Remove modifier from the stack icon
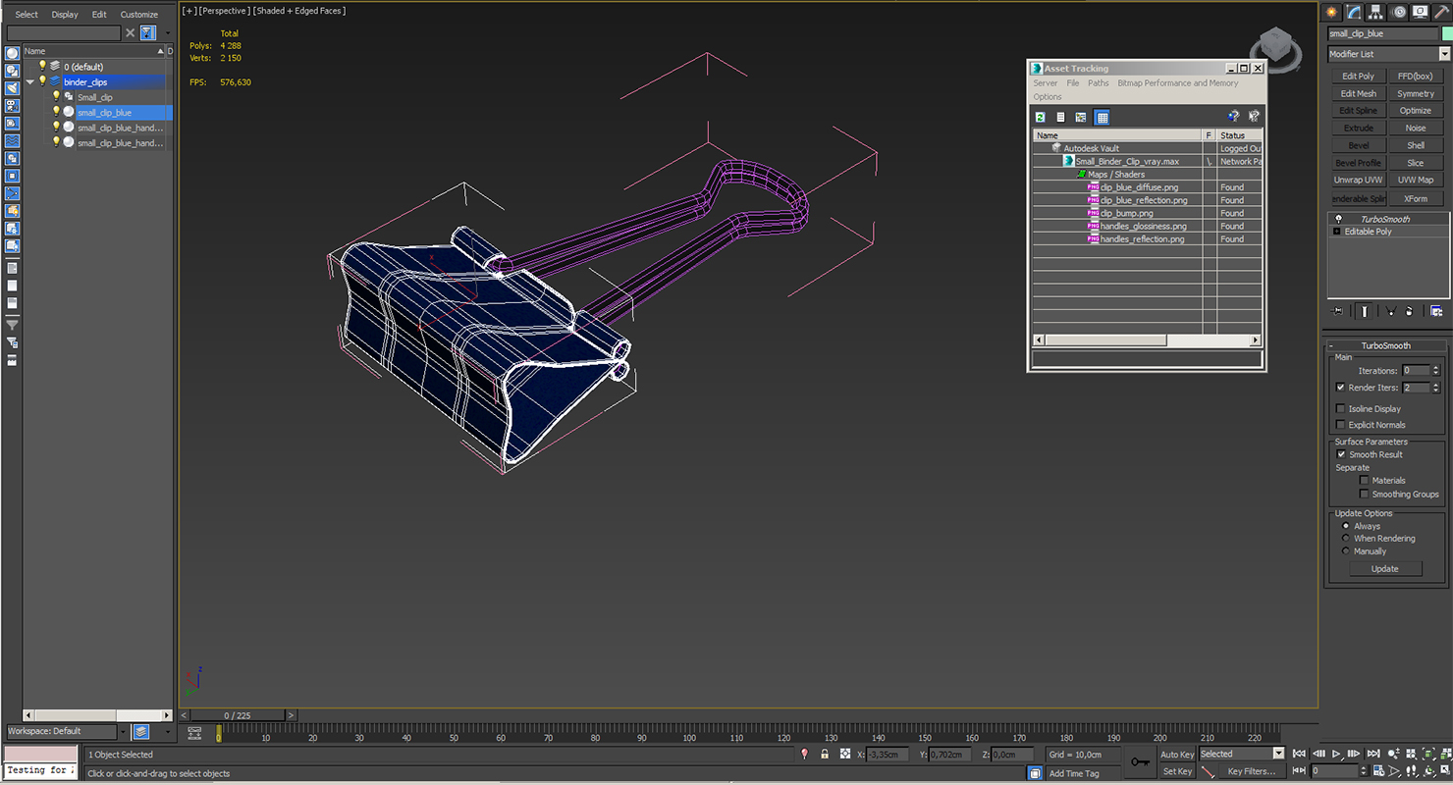The height and width of the screenshot is (785, 1453). [x=1410, y=311]
